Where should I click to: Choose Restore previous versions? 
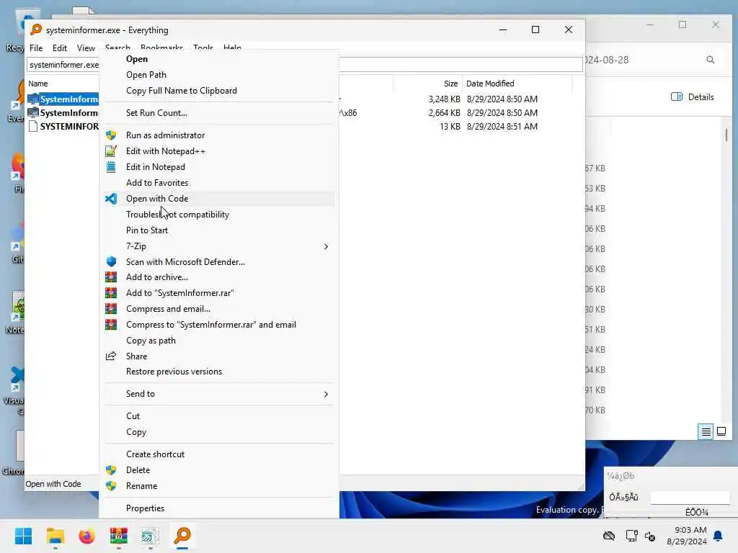tap(174, 372)
